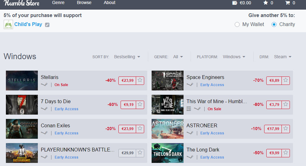Viewport: 306px width, 166px height.
Task: Go to Humble Store home logo
Action: 21,3
